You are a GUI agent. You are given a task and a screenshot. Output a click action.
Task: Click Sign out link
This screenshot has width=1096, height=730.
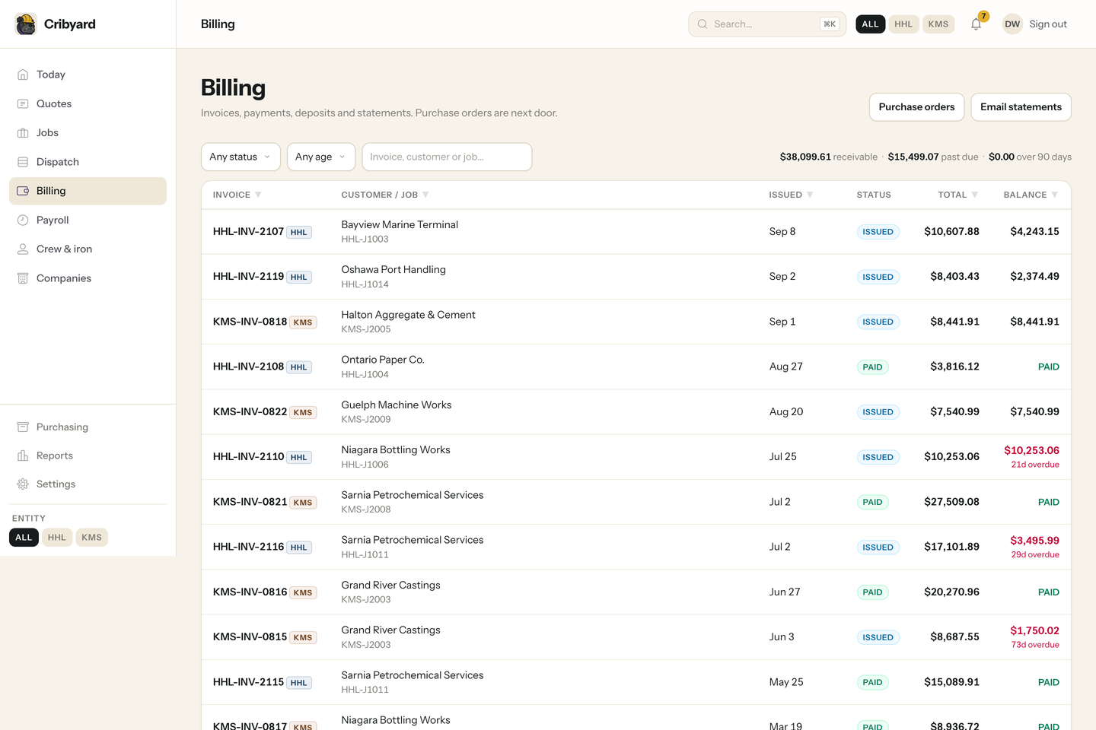coord(1048,24)
